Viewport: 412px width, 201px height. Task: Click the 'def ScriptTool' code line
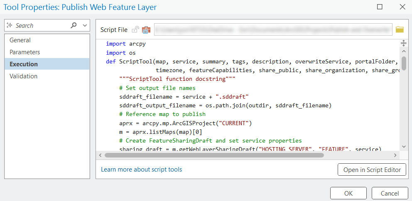point(252,62)
